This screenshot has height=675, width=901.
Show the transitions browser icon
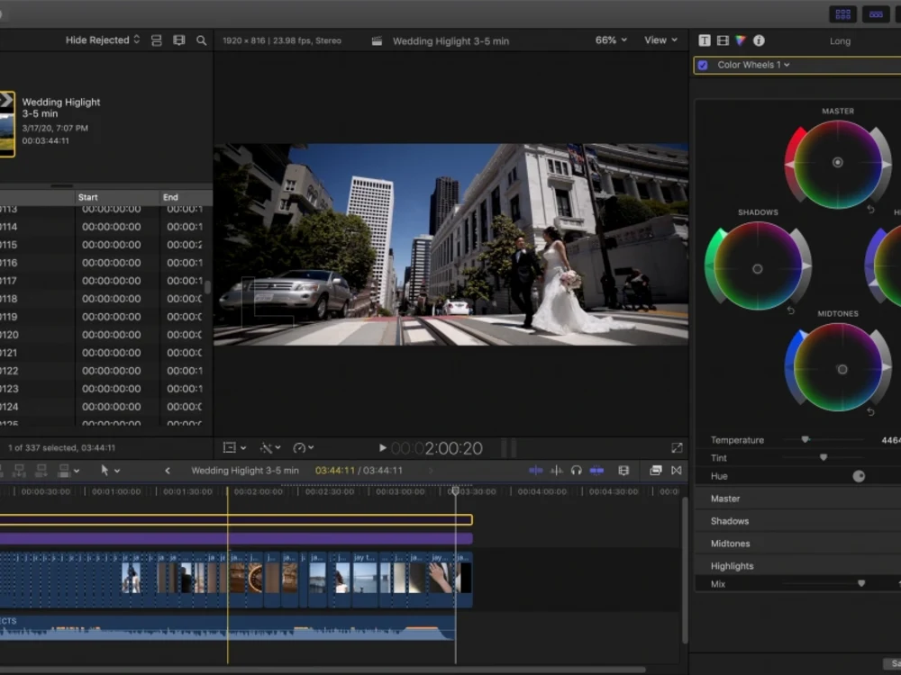(677, 471)
